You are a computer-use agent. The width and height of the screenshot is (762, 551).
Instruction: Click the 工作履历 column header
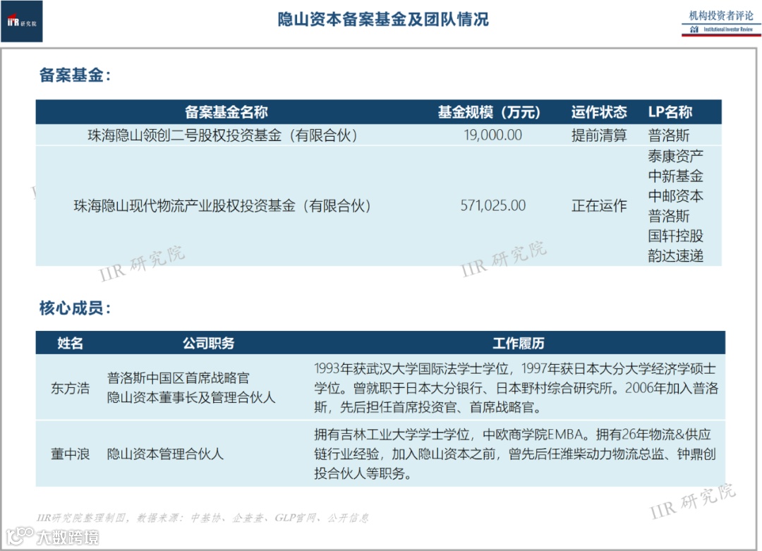(519, 343)
